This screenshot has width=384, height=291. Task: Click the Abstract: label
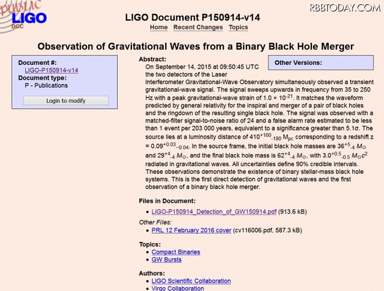(x=152, y=59)
